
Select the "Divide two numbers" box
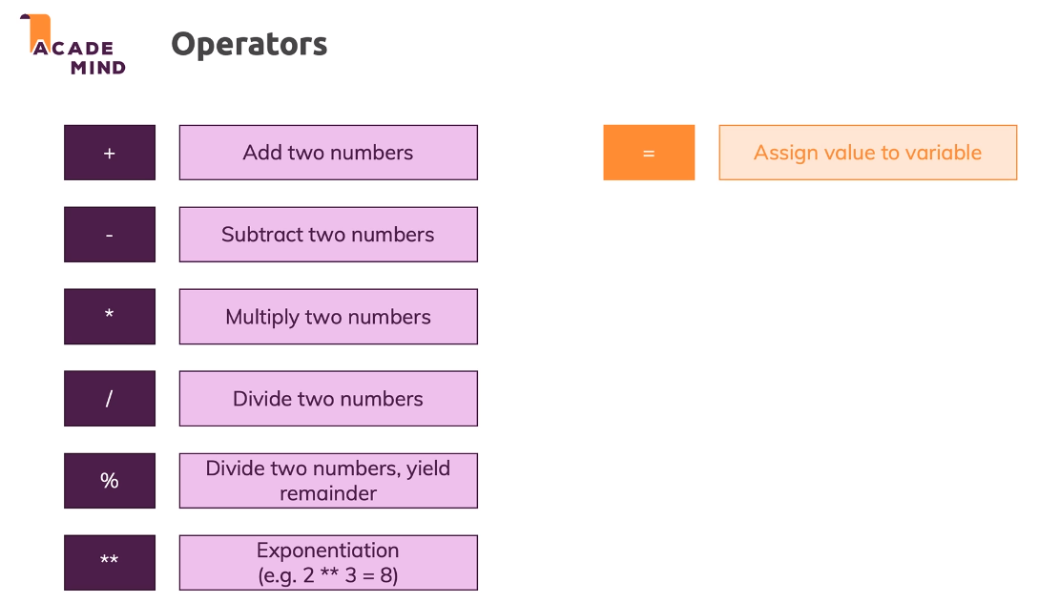coord(328,399)
